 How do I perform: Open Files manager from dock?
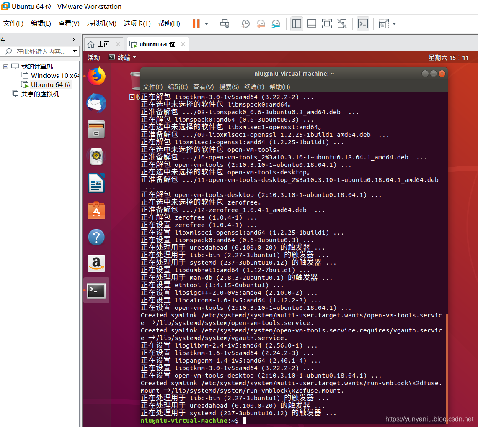pos(96,130)
